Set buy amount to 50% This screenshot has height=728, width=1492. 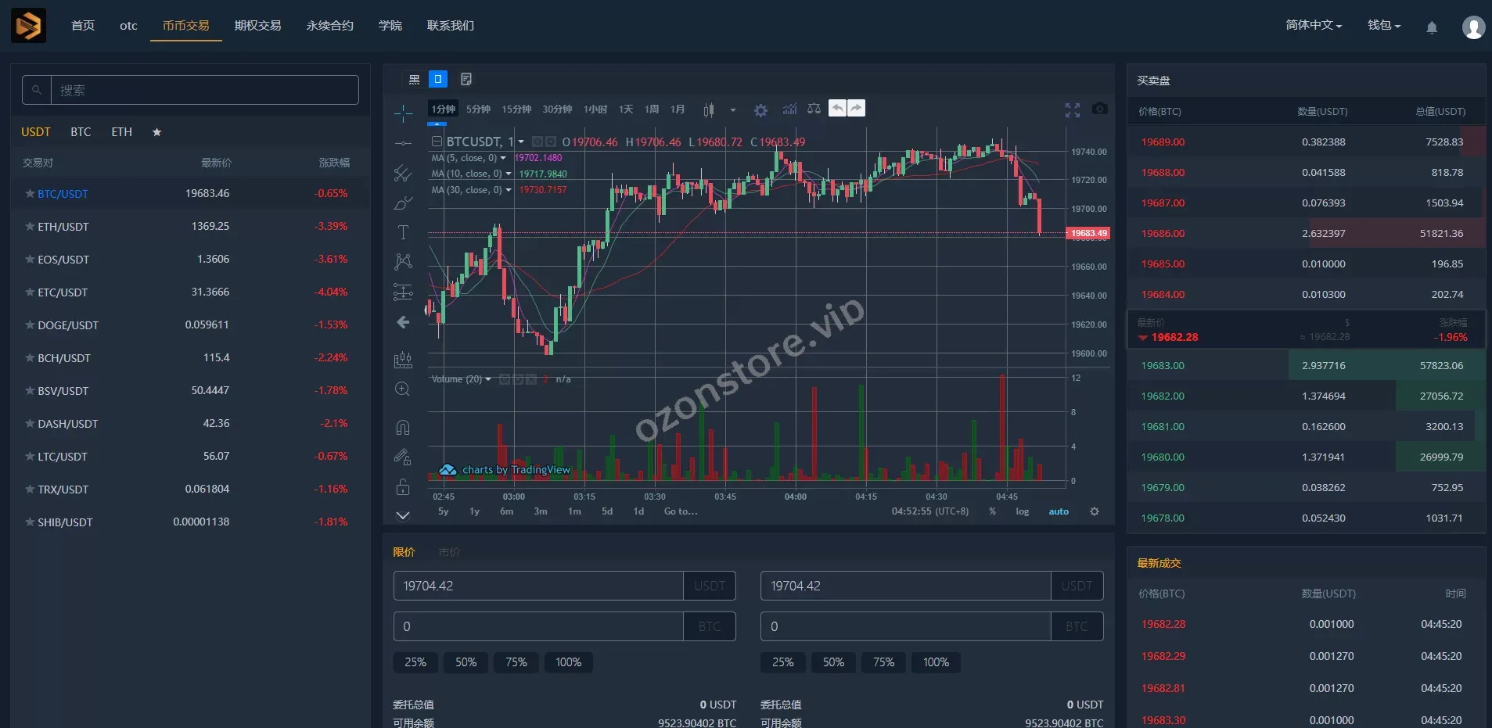[x=466, y=662]
